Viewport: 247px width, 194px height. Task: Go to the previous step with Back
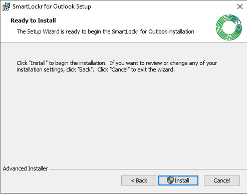pos(139,180)
